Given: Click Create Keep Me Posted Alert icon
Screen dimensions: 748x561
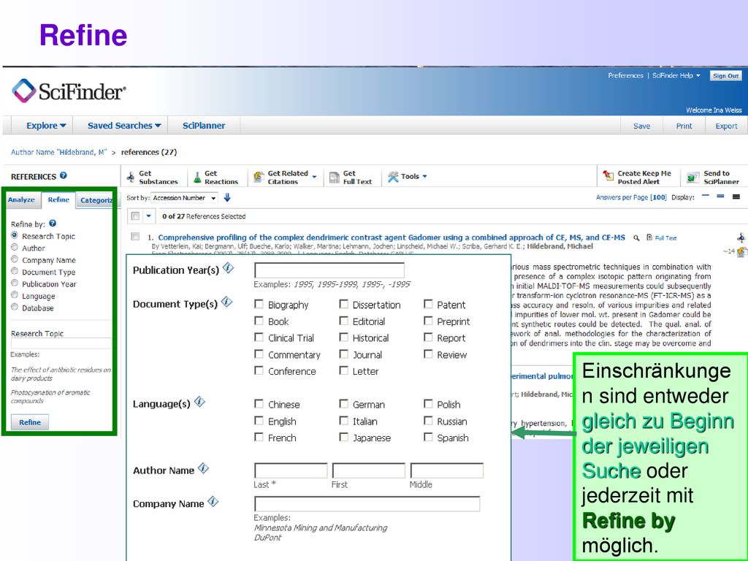Looking at the screenshot, I should [608, 176].
